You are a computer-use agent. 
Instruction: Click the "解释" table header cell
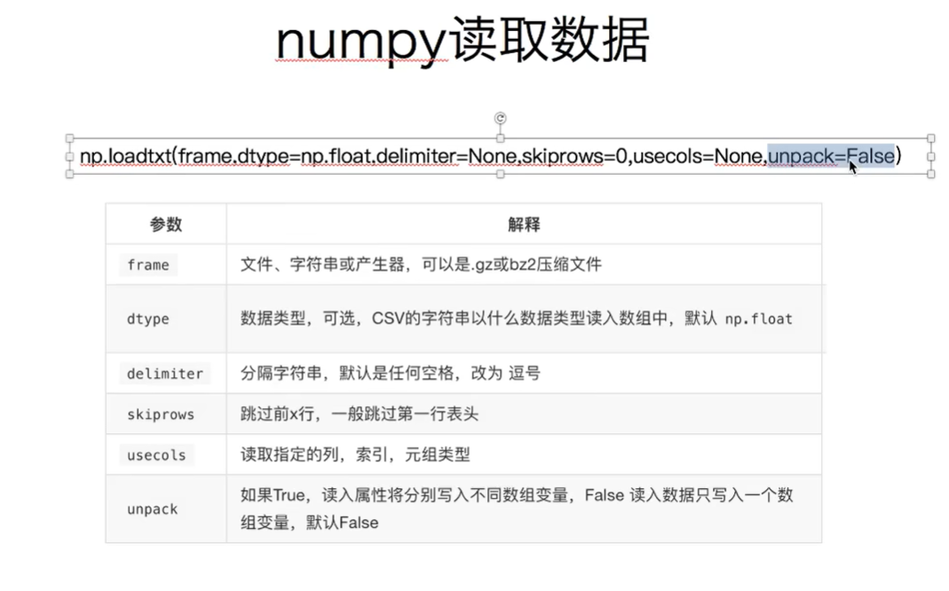coord(524,225)
